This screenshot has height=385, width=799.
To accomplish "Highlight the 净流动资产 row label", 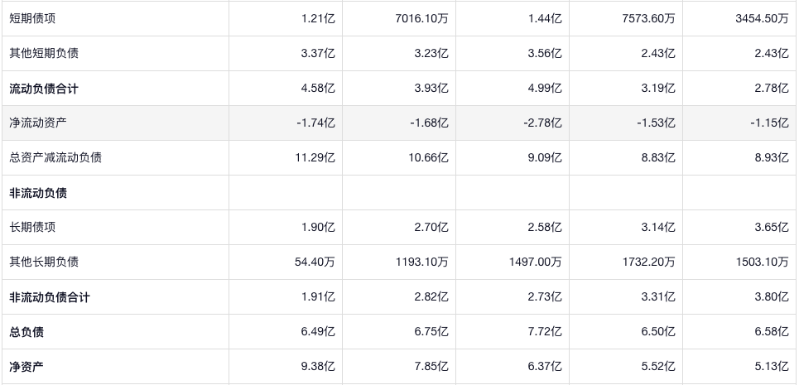I will 38,123.
